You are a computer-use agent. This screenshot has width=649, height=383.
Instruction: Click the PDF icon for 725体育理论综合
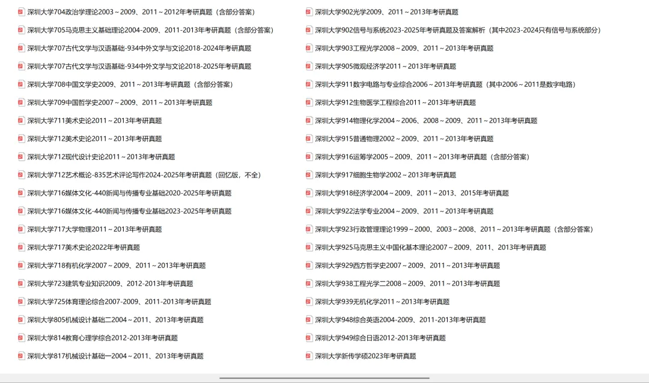pyautogui.click(x=21, y=302)
